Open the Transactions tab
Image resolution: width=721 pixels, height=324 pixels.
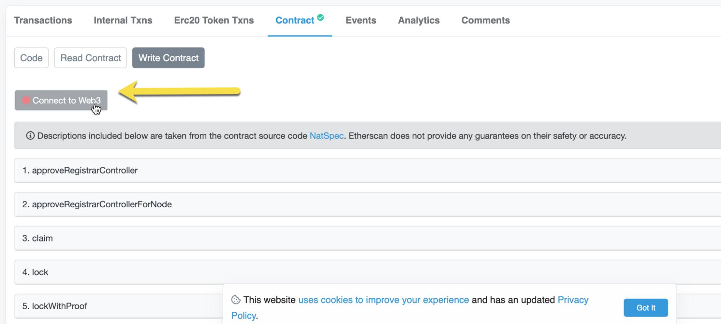click(43, 21)
